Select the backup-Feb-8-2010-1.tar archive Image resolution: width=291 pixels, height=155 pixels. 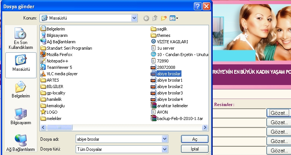click(180, 119)
